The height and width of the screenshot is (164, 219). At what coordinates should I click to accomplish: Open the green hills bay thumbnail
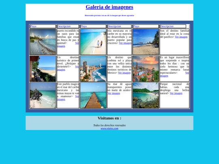point(146,95)
